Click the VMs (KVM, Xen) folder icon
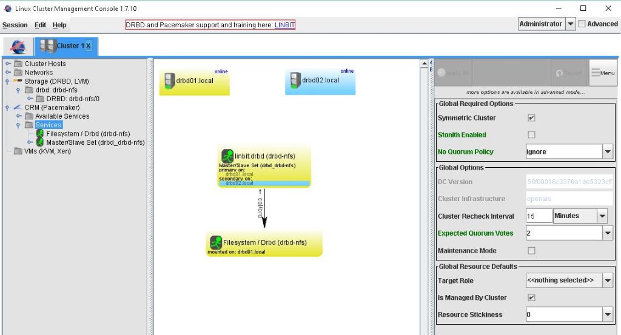 18,151
